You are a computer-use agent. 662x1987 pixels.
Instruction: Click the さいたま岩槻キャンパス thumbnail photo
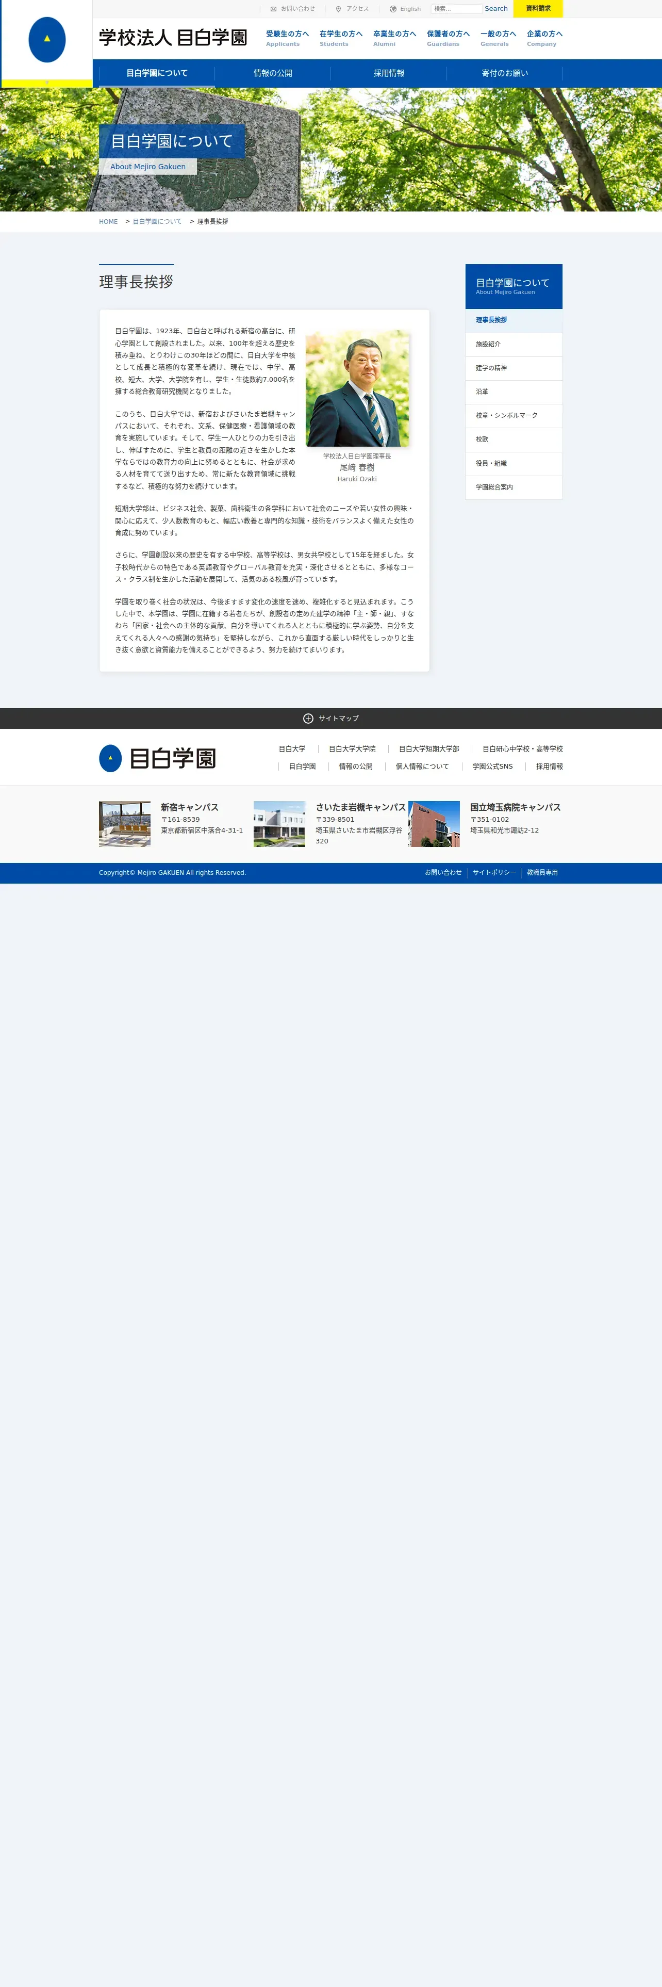pos(279,824)
